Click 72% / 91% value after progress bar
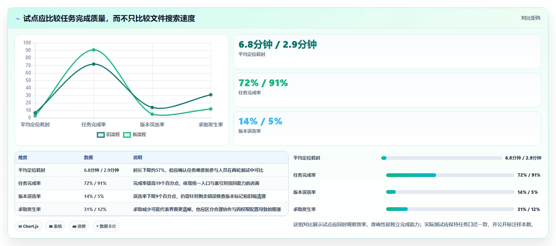Image resolution: width=556 pixels, height=246 pixels. click(529, 175)
